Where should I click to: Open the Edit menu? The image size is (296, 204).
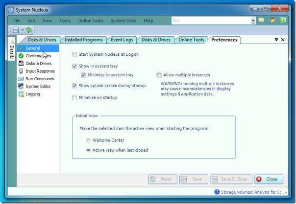point(31,21)
